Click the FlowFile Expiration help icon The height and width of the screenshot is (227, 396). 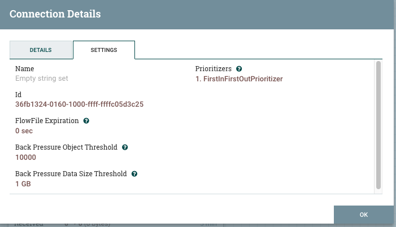tap(86, 121)
